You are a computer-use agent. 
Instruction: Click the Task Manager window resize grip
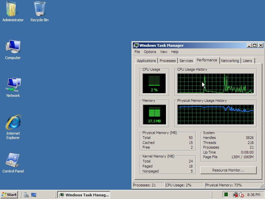pos(262,186)
